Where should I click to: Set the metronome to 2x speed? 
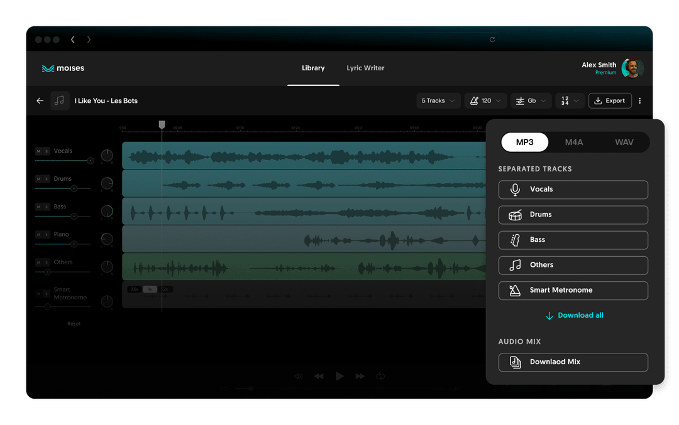[166, 289]
